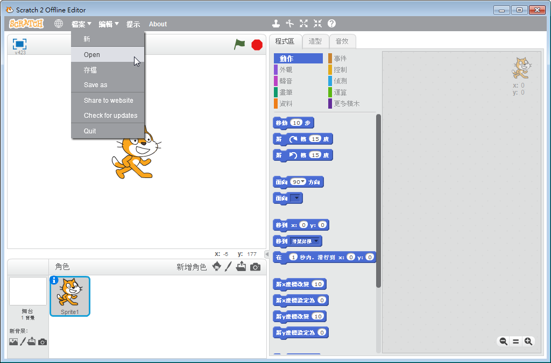
Task: Choose Open from the file menu
Action: (92, 55)
